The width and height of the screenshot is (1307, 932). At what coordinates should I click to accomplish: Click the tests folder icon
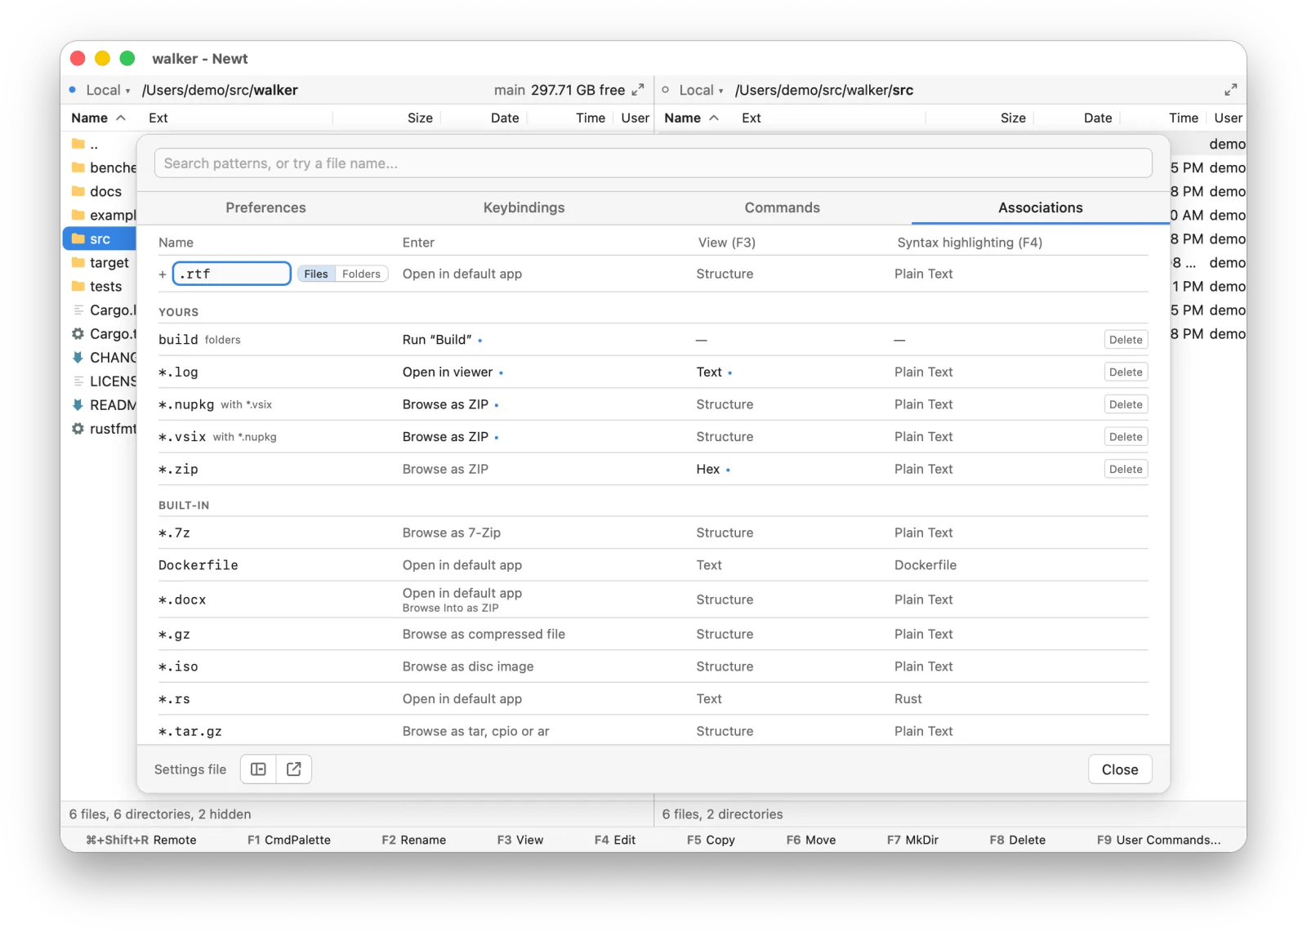coord(78,286)
